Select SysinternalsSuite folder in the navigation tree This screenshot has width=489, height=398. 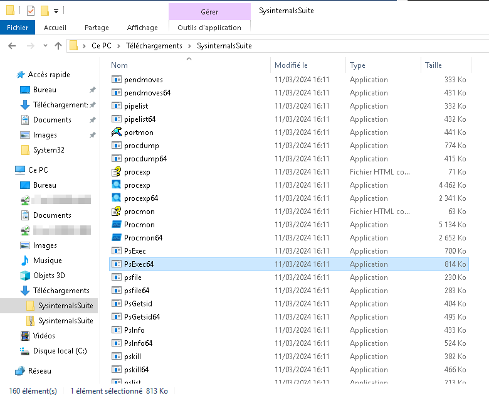[x=65, y=306]
